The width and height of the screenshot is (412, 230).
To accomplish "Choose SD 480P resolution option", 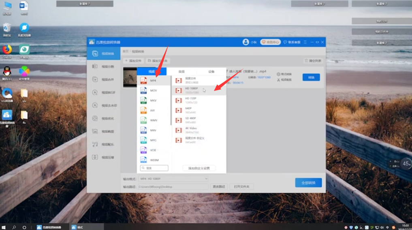I will (x=199, y=120).
